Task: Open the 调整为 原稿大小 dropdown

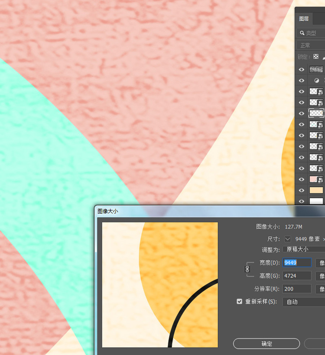Action: click(x=304, y=249)
